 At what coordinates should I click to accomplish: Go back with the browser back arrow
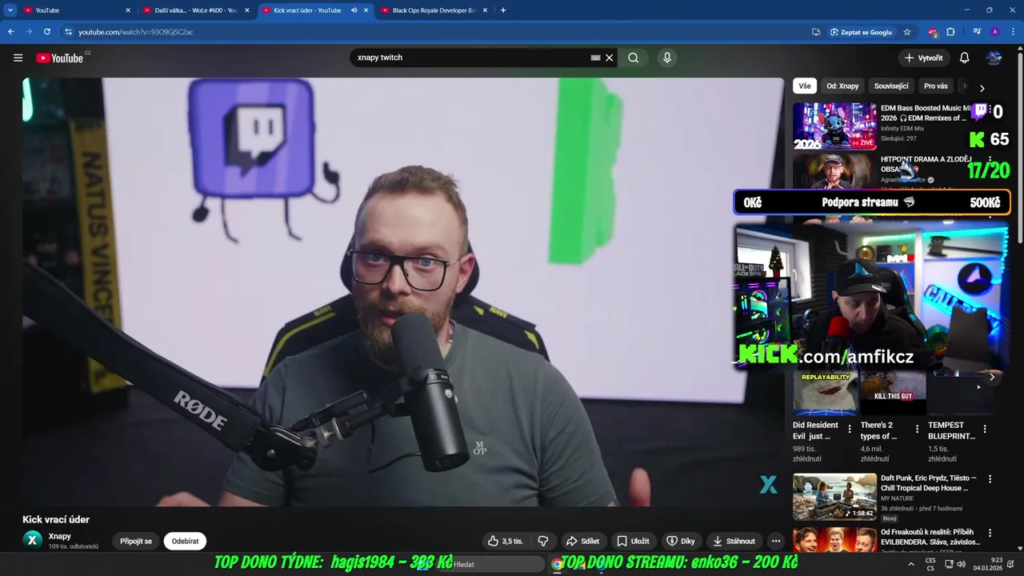coord(11,32)
